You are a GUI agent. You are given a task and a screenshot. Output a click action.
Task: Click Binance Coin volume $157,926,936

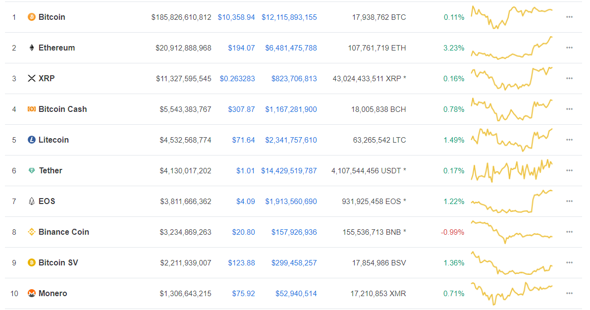tap(294, 232)
